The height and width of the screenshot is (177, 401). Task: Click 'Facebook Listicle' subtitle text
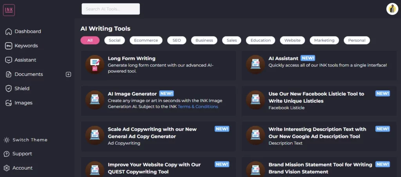tap(286, 108)
